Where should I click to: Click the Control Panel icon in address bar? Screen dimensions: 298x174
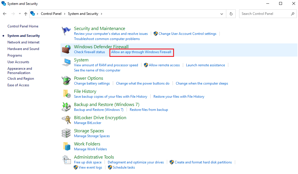point(33,13)
